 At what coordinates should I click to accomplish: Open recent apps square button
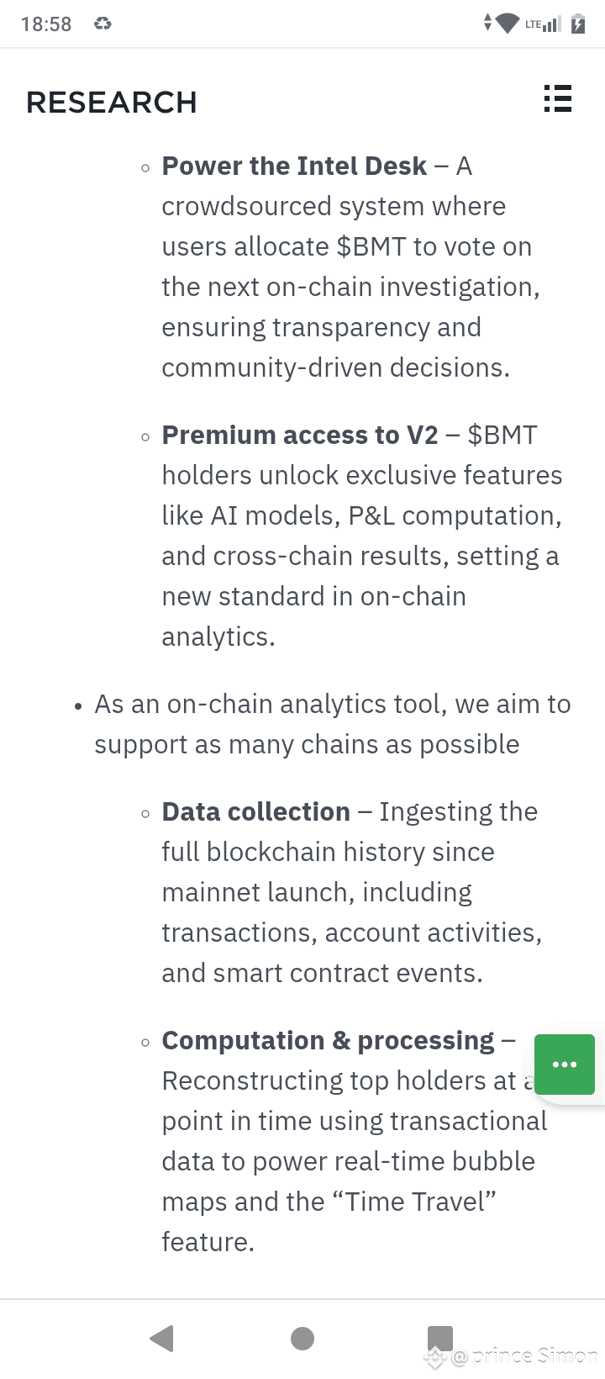(439, 1337)
